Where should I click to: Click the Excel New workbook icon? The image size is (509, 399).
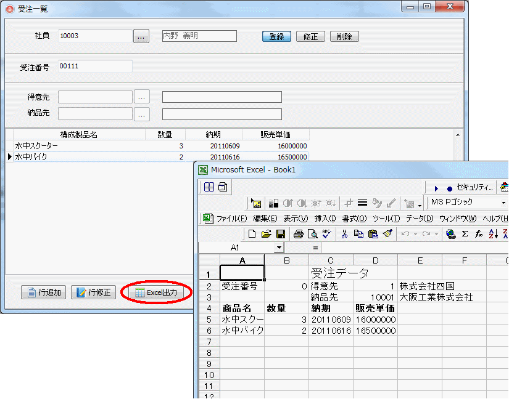[x=252, y=233]
